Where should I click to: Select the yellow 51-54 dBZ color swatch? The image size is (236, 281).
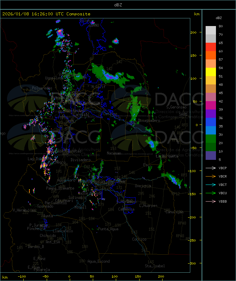[x=211, y=72]
